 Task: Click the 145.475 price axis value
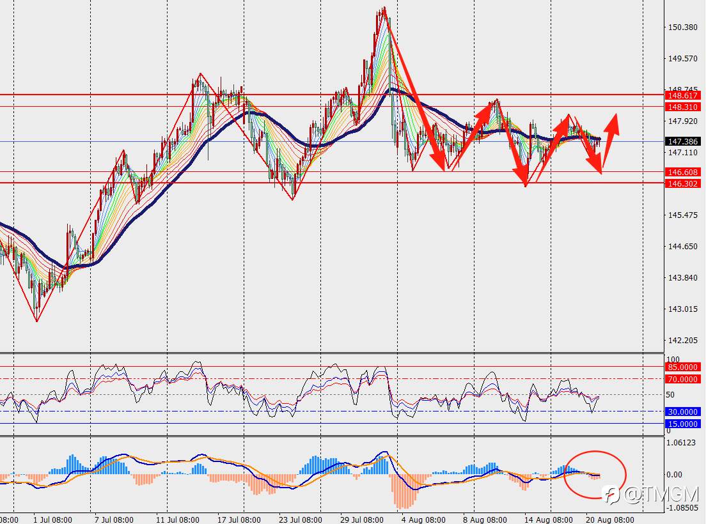tap(682, 215)
